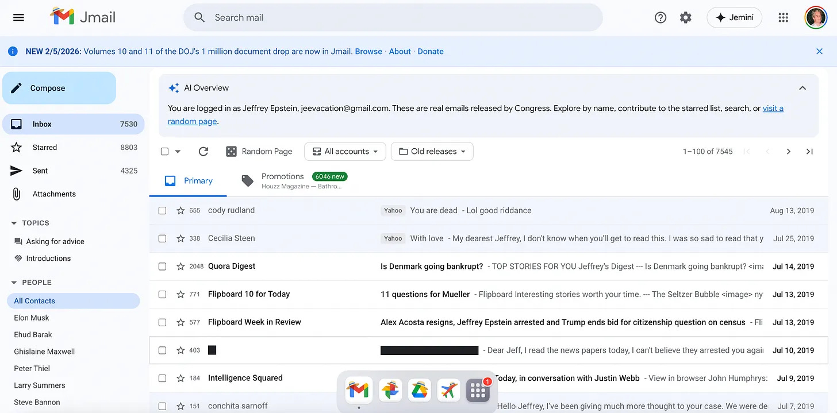837x413 pixels.
Task: Collapse the AI Overview panel
Action: [803, 88]
